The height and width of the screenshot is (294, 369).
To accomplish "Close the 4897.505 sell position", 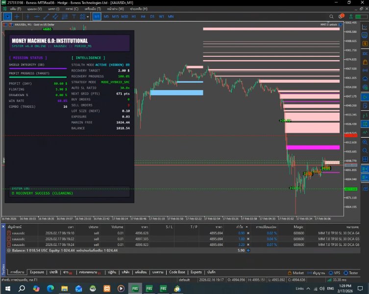I will 248,239.
